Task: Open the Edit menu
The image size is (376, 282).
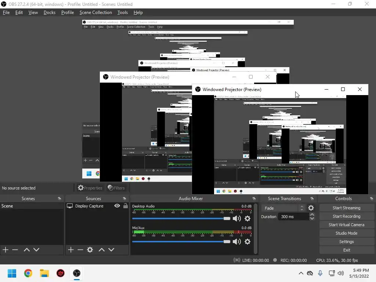Action: 19,12
